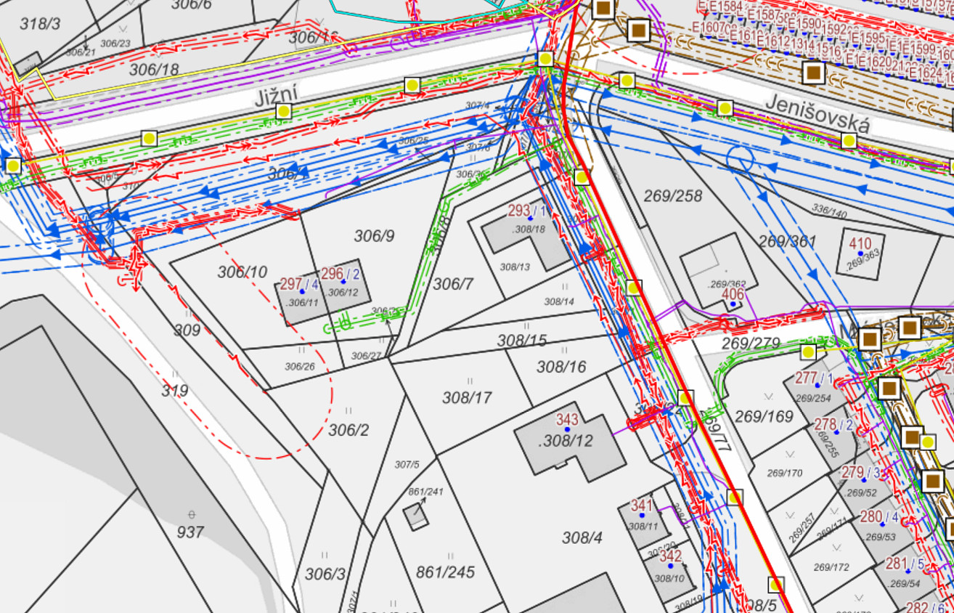Select house number 410
Screen dimensions: 954x613
point(860,243)
